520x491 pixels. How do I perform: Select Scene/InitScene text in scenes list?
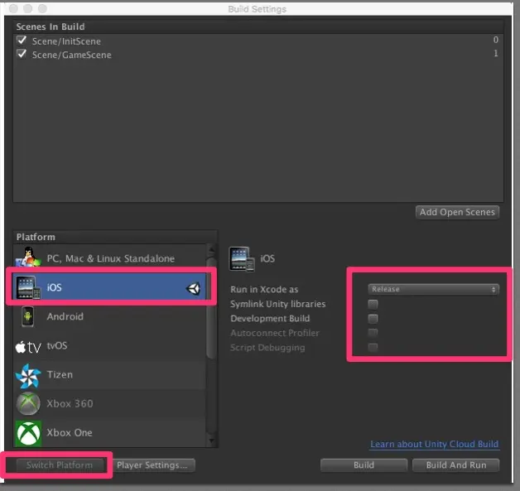click(x=66, y=41)
